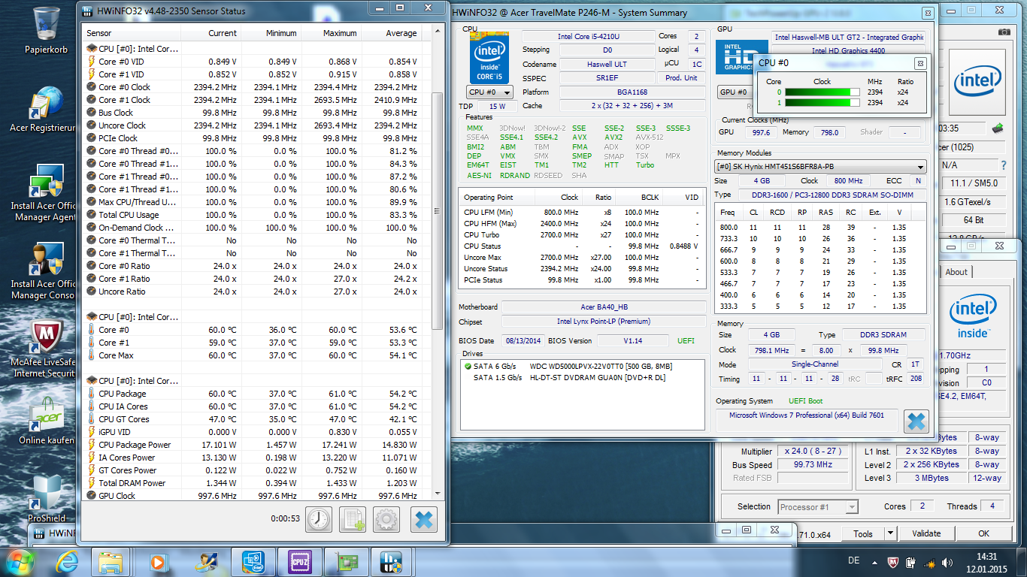
Task: Expand the CPU #0 selector dropdown
Action: pos(489,92)
